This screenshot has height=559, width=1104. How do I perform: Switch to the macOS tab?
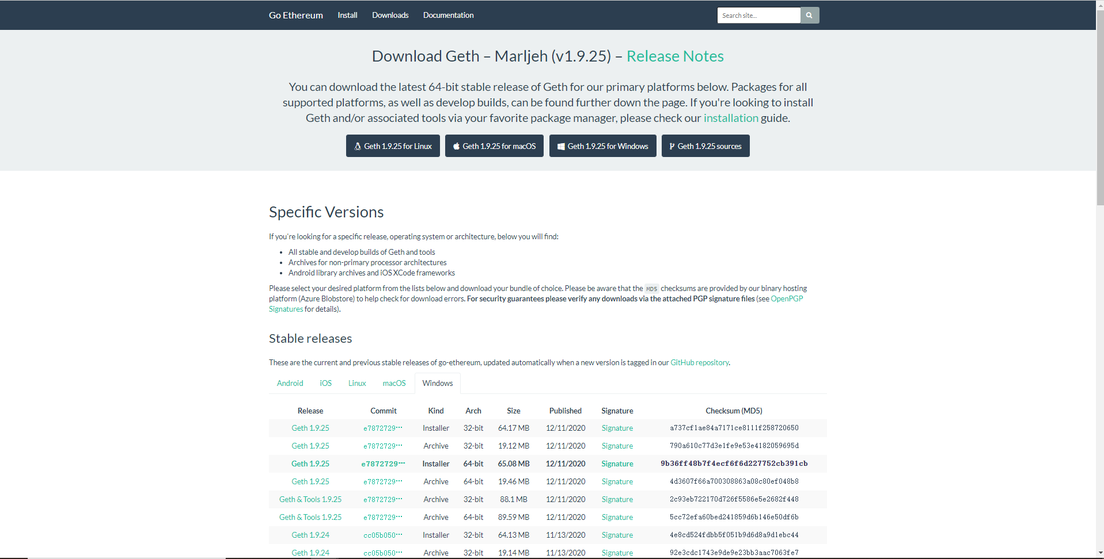(394, 384)
